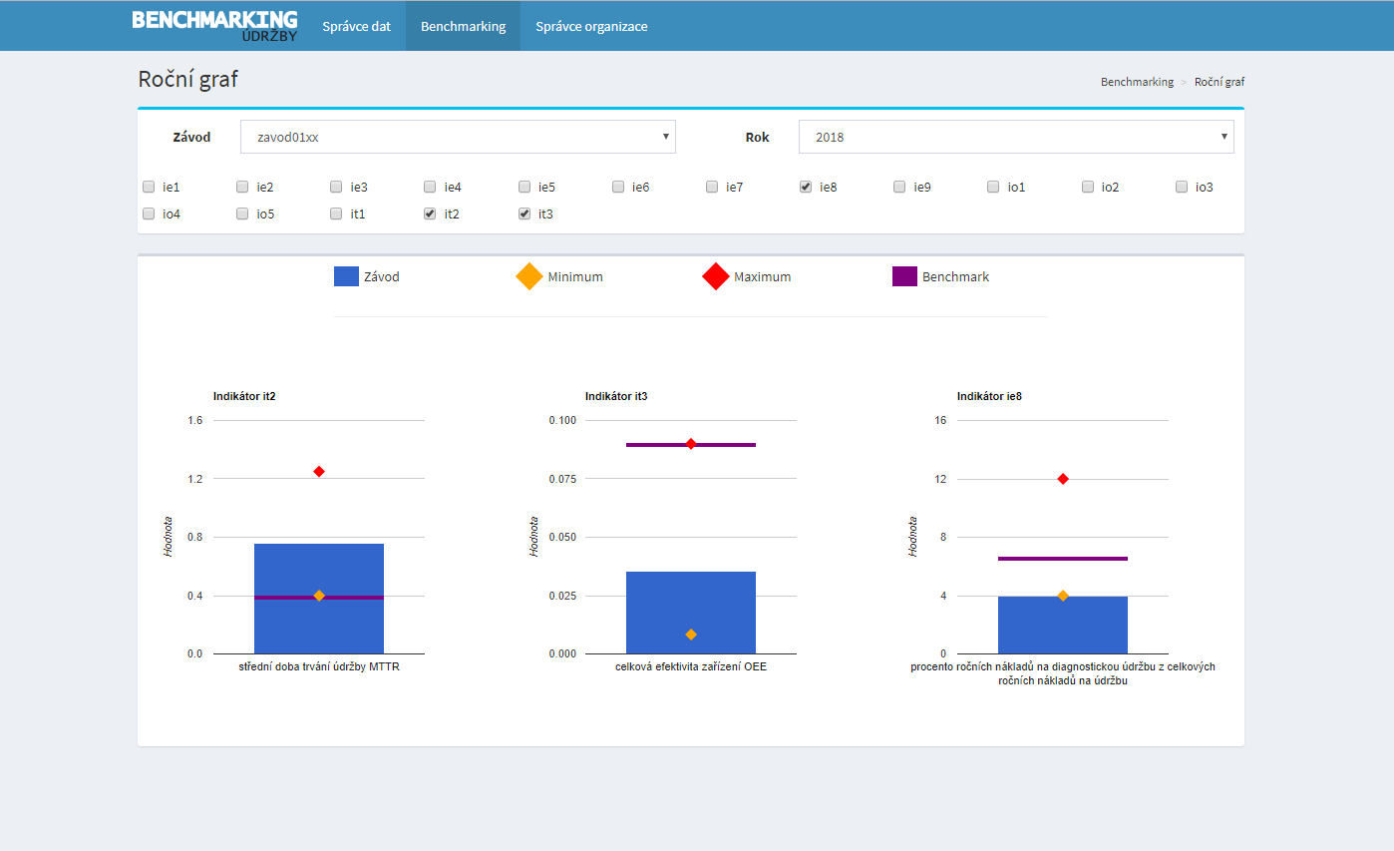The image size is (1394, 851).
Task: Click the orange minimum diamond in it2 chart
Action: (319, 596)
